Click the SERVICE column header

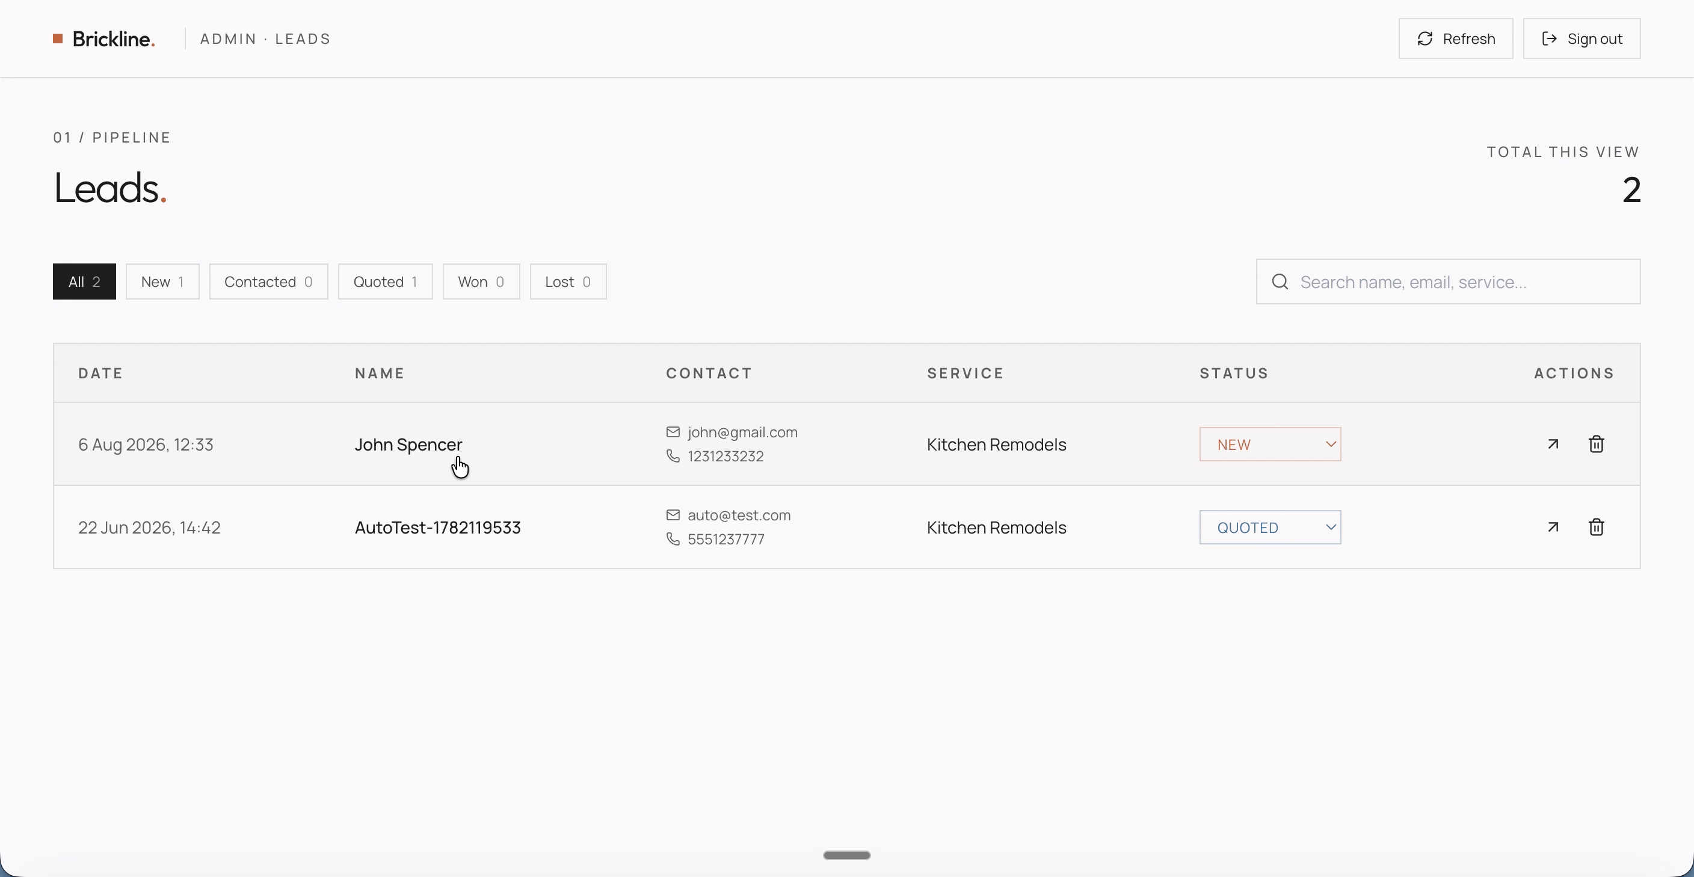(x=966, y=373)
